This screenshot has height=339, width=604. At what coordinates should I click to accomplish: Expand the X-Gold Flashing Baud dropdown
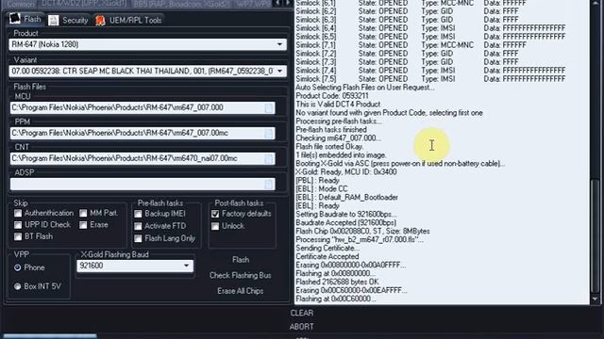coord(187,266)
